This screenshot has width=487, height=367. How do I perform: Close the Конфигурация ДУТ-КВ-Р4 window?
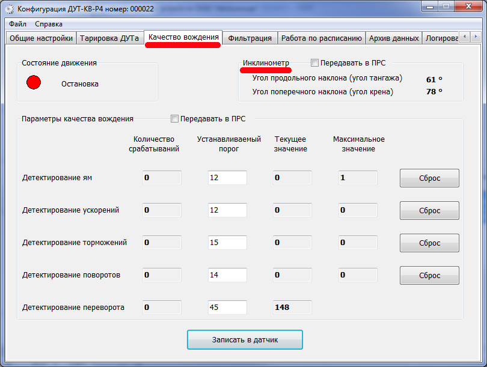(468, 6)
